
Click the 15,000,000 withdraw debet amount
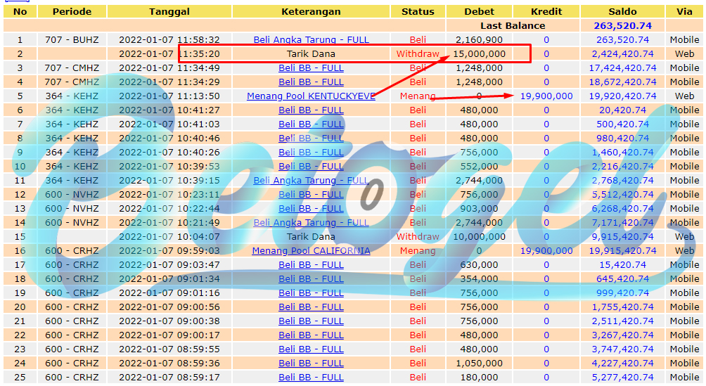[x=479, y=53]
